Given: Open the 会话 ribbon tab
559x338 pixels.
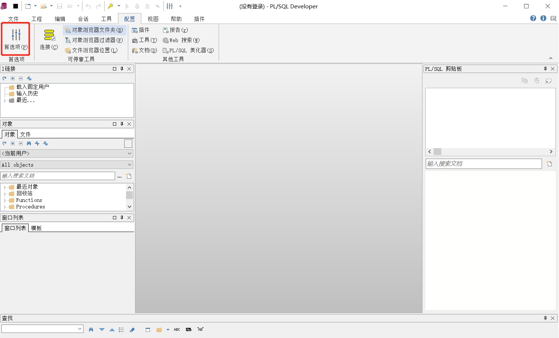Looking at the screenshot, I should click(x=83, y=19).
